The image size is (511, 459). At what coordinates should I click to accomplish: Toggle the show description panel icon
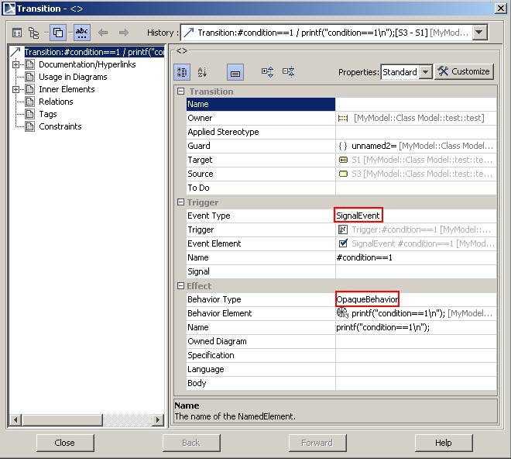pos(235,72)
